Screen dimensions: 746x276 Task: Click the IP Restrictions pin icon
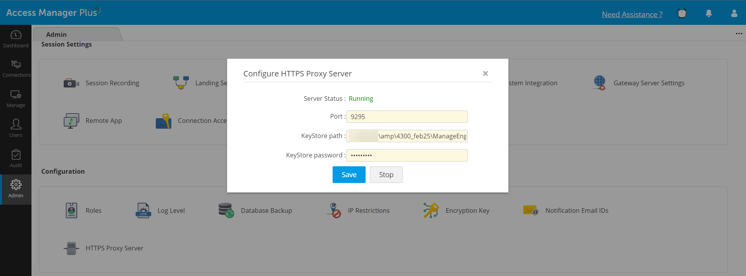click(334, 210)
